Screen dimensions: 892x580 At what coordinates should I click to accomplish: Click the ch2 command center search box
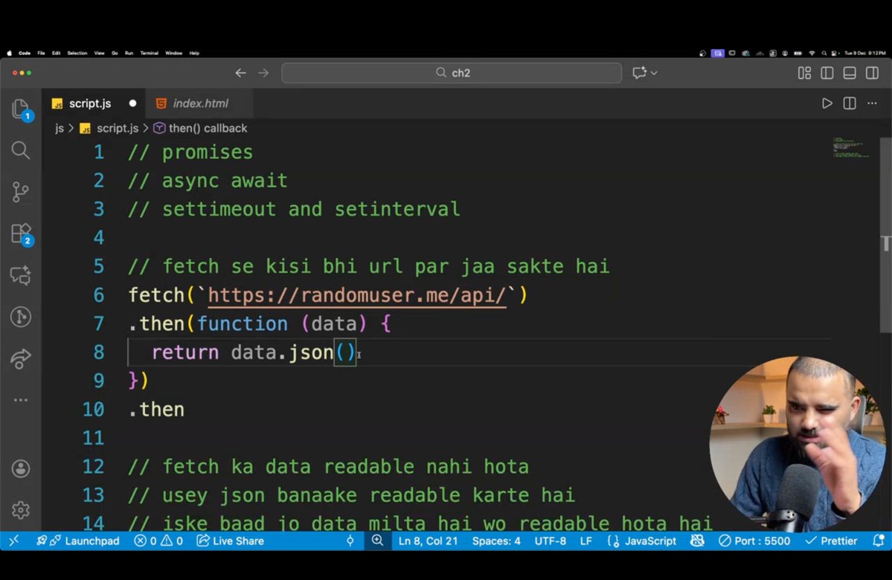[452, 73]
